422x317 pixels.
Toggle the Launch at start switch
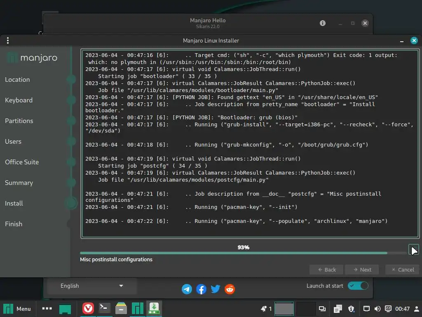[x=358, y=286]
